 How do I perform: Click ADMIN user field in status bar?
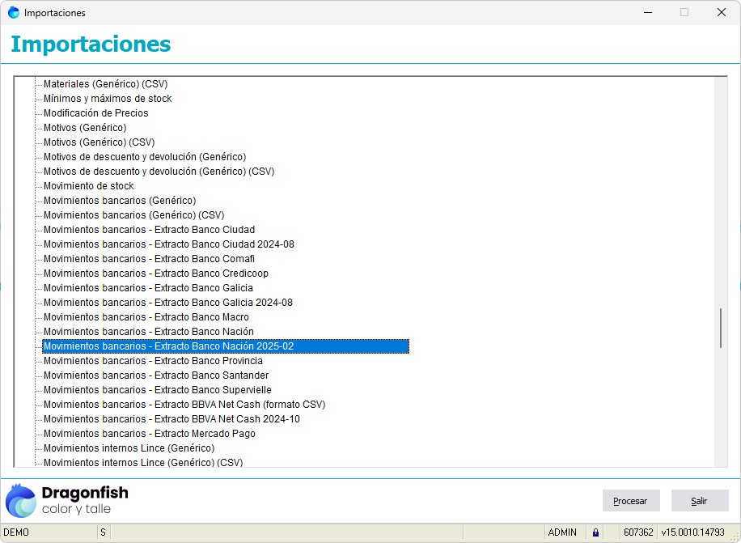(562, 532)
